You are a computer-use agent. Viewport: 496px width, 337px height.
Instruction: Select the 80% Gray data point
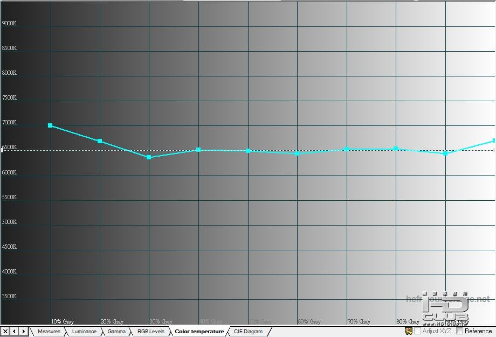point(396,149)
